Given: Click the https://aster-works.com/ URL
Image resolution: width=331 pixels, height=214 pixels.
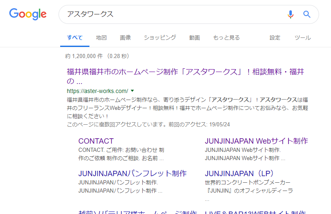Looking at the screenshot, I should tap(97, 91).
